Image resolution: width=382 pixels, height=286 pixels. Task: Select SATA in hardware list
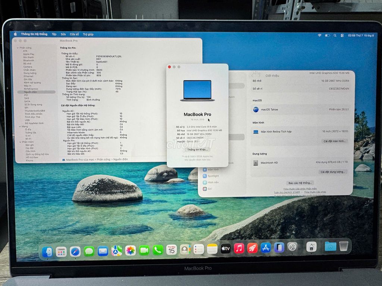tap(27, 101)
